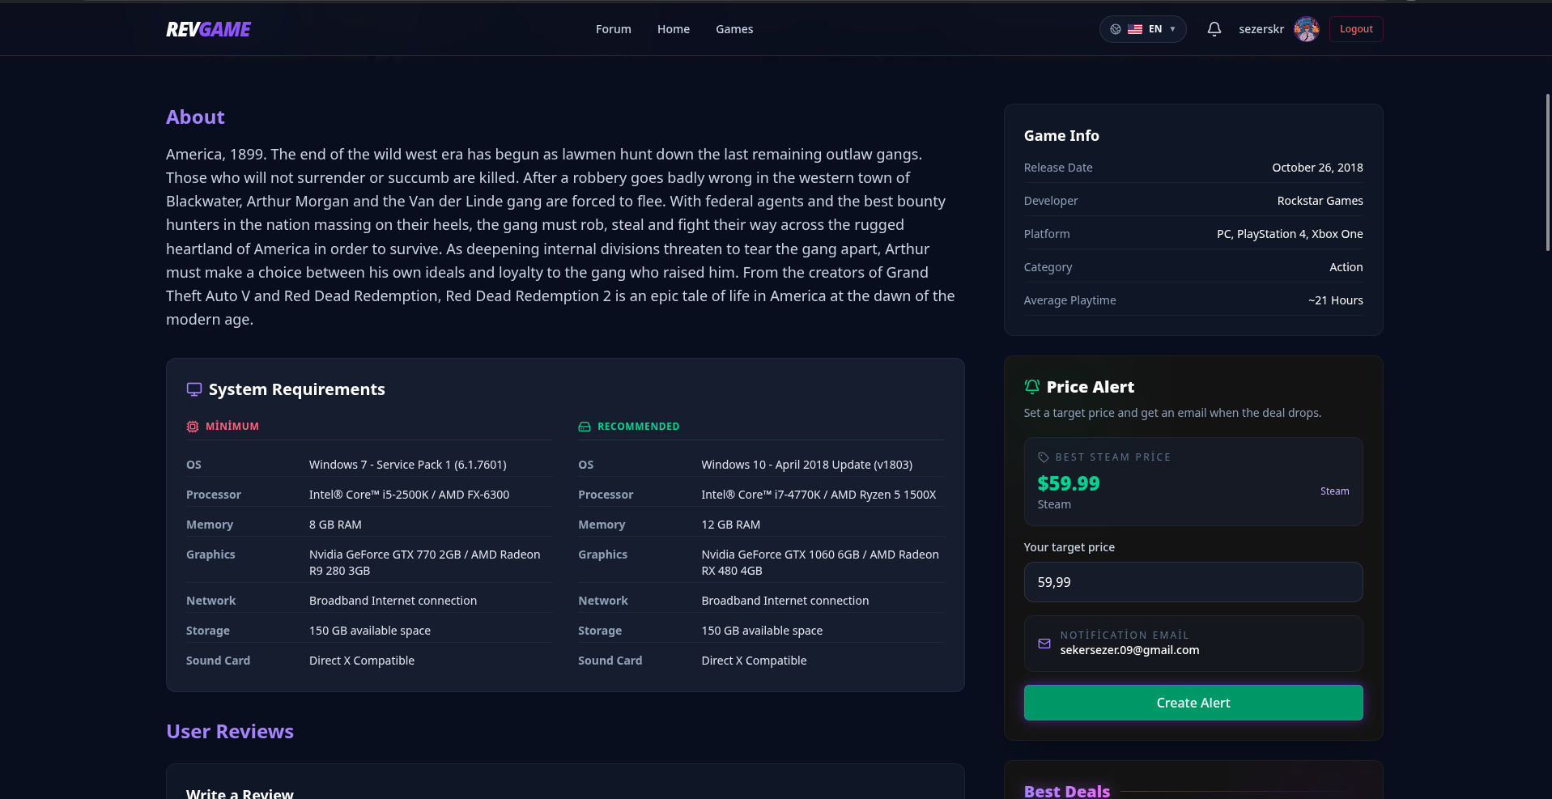
Task: Click the Logout button
Action: coord(1356,29)
